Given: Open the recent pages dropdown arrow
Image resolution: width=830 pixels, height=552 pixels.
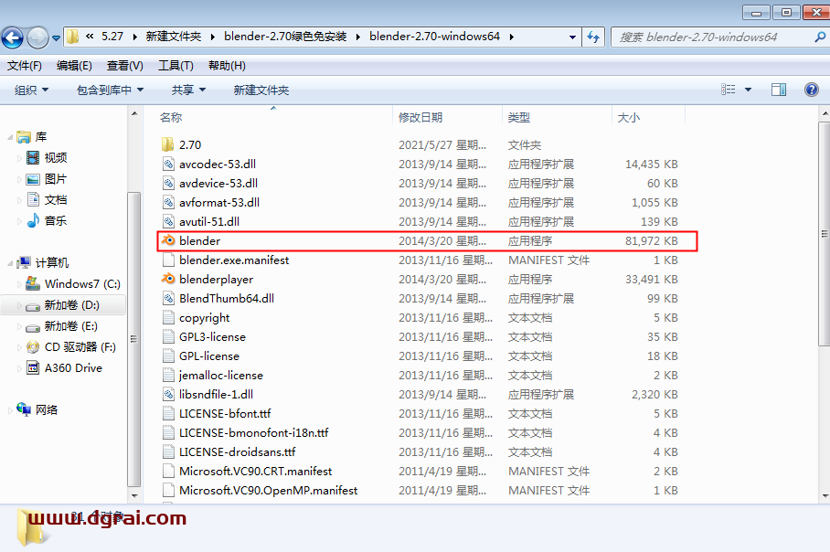Looking at the screenshot, I should tap(56, 38).
